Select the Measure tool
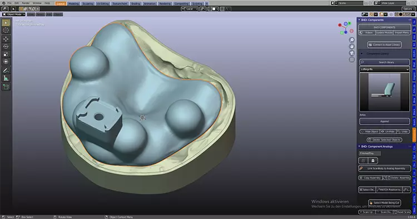Image resolution: width=417 pixels, height=219 pixels. pyautogui.click(x=6, y=78)
